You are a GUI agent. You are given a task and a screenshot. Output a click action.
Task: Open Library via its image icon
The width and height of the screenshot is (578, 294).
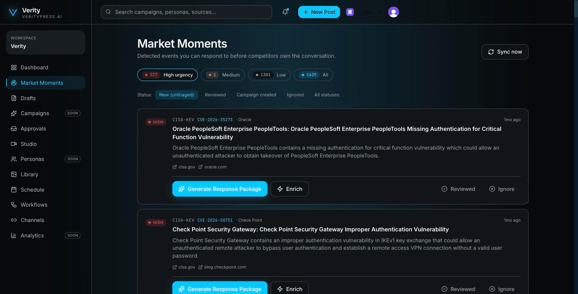(x=14, y=174)
